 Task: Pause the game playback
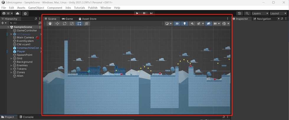tap(144, 13)
